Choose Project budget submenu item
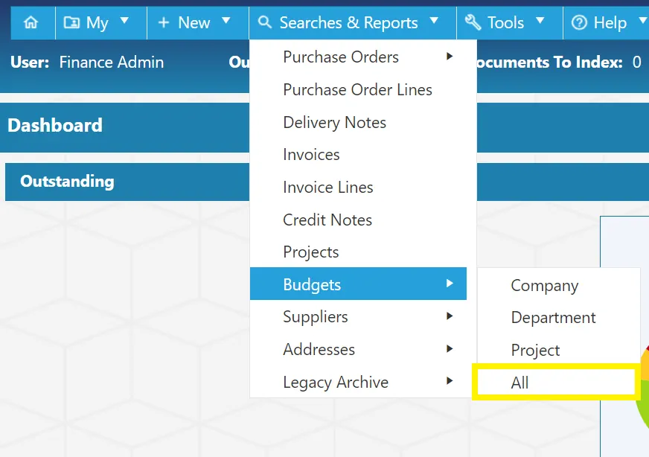 point(558,351)
